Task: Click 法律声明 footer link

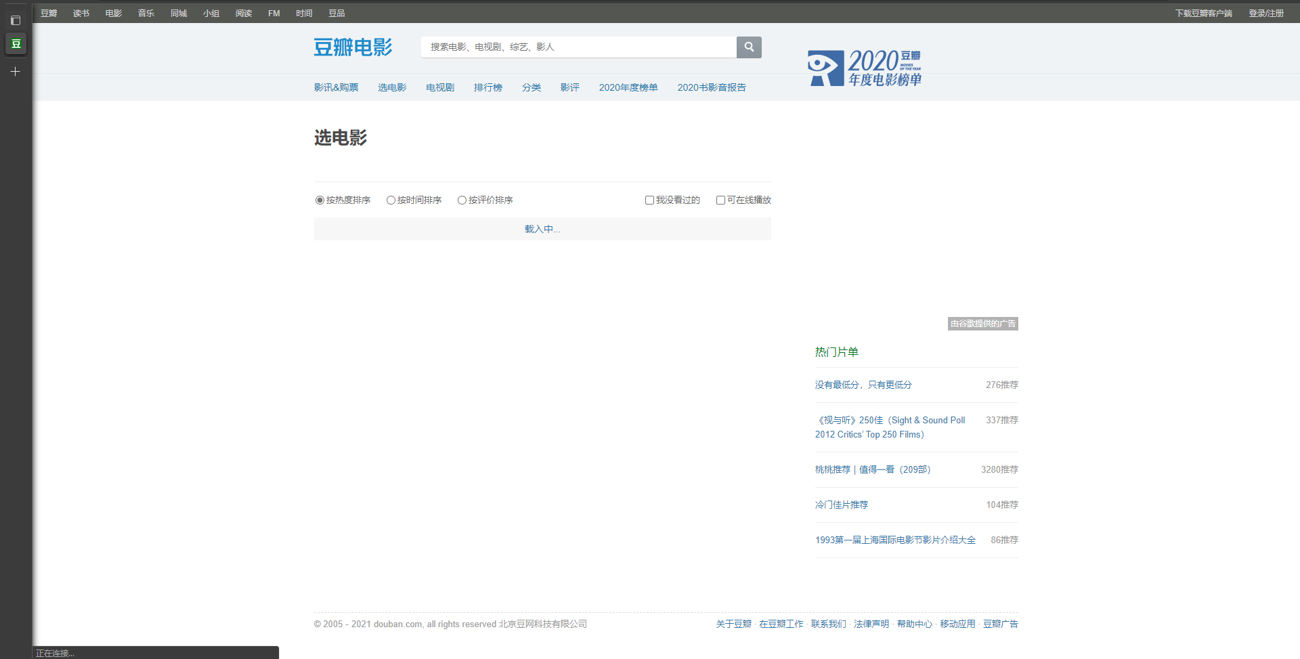Action: (871, 624)
